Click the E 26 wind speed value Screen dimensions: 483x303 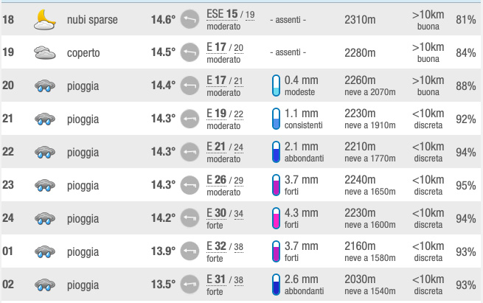coord(216,180)
